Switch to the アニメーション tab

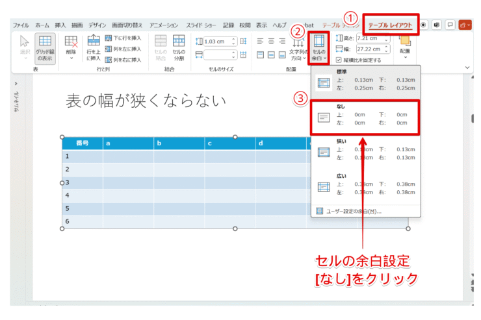(164, 25)
